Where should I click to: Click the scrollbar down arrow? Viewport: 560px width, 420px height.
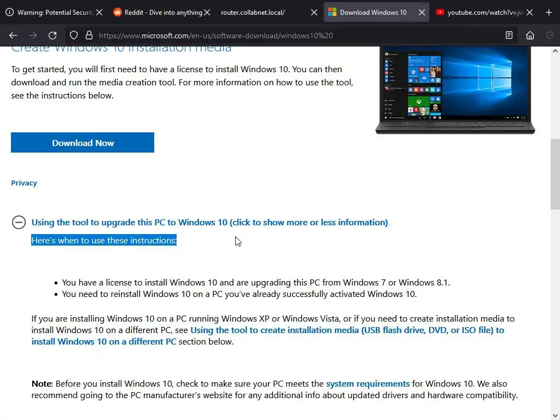click(x=555, y=416)
